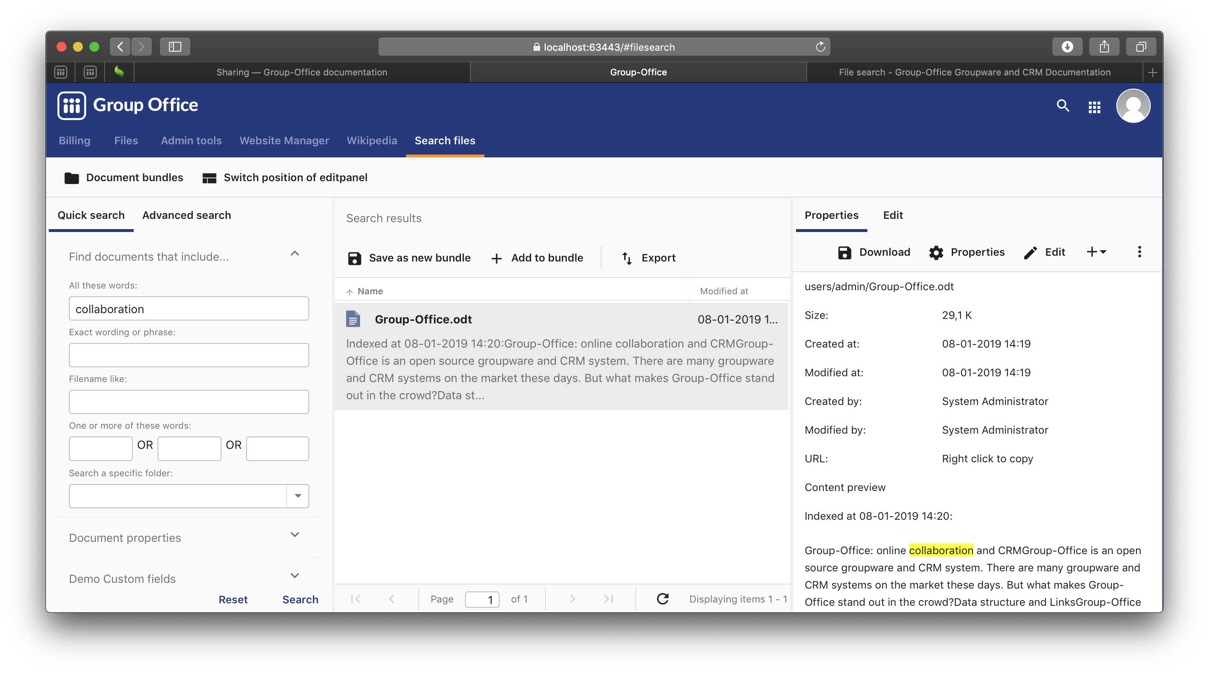1209x673 pixels.
Task: Select the Group-Office.odt search result name
Action: 423,319
